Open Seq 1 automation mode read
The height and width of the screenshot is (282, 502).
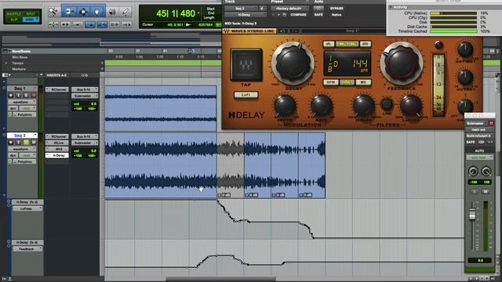click(x=27, y=108)
